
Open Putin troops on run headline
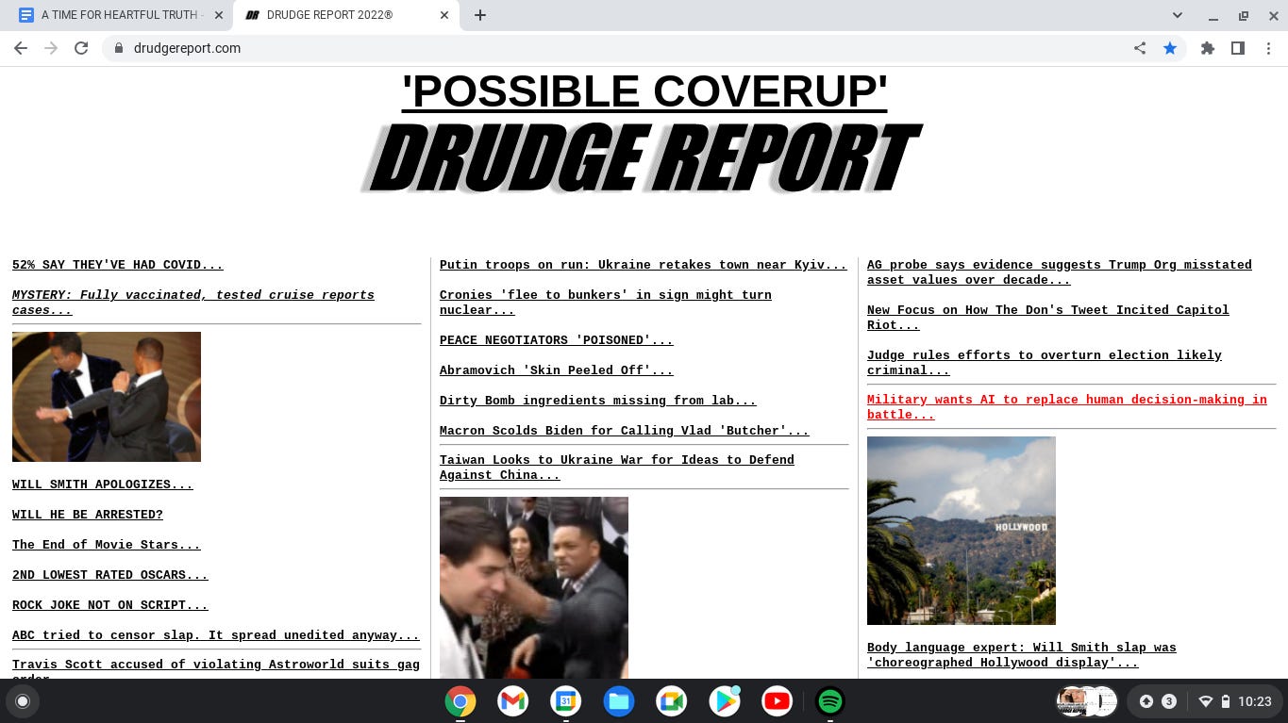[x=644, y=265]
